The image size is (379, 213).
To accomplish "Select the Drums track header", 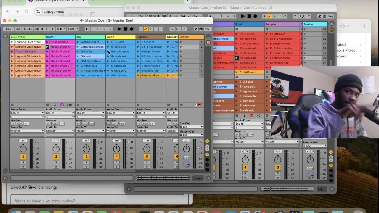I will pyautogui.click(x=60, y=37).
